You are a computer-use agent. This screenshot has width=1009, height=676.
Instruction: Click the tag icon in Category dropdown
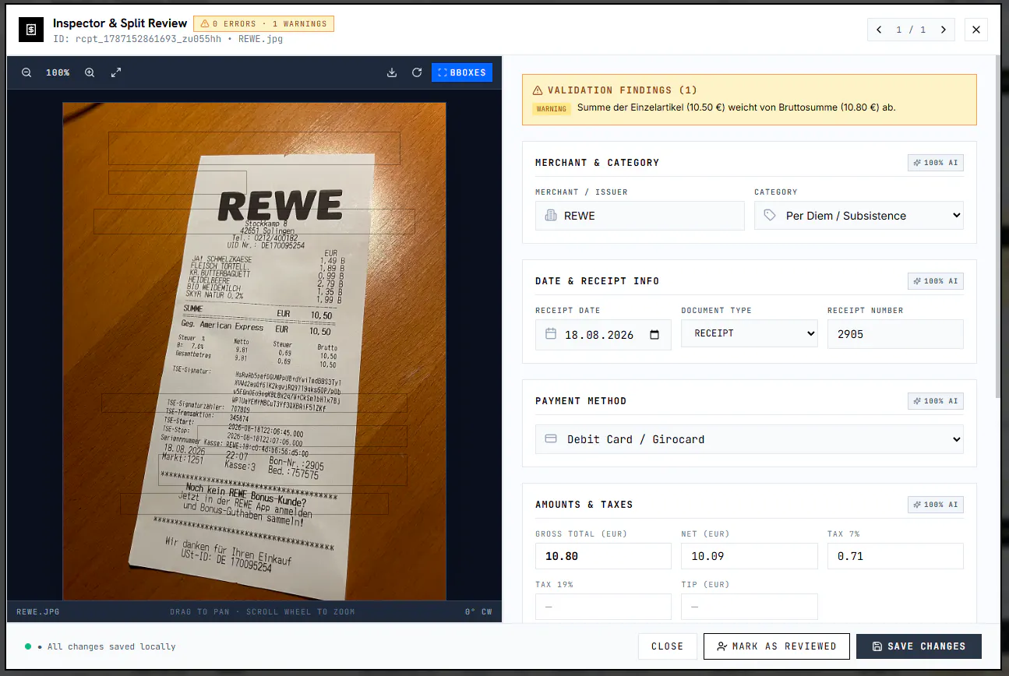770,216
